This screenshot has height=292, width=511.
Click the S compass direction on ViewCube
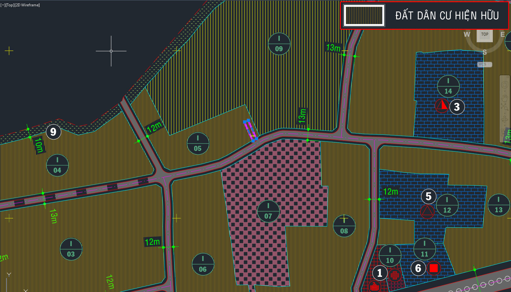tap(484, 52)
